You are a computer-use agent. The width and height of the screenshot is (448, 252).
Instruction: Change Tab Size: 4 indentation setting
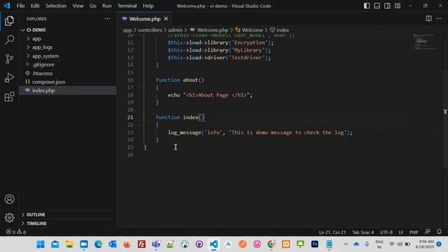click(363, 232)
